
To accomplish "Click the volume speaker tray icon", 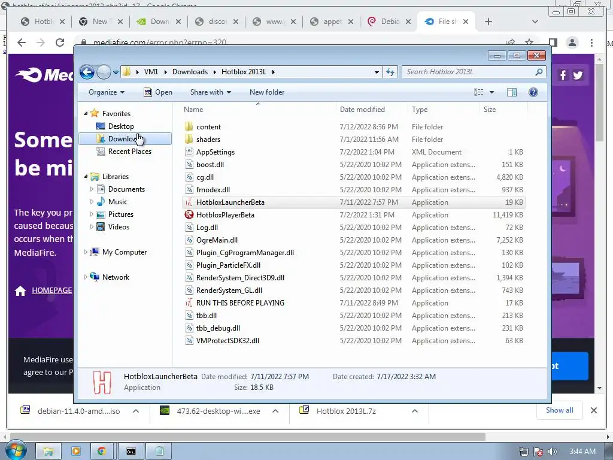I will click(x=553, y=452).
